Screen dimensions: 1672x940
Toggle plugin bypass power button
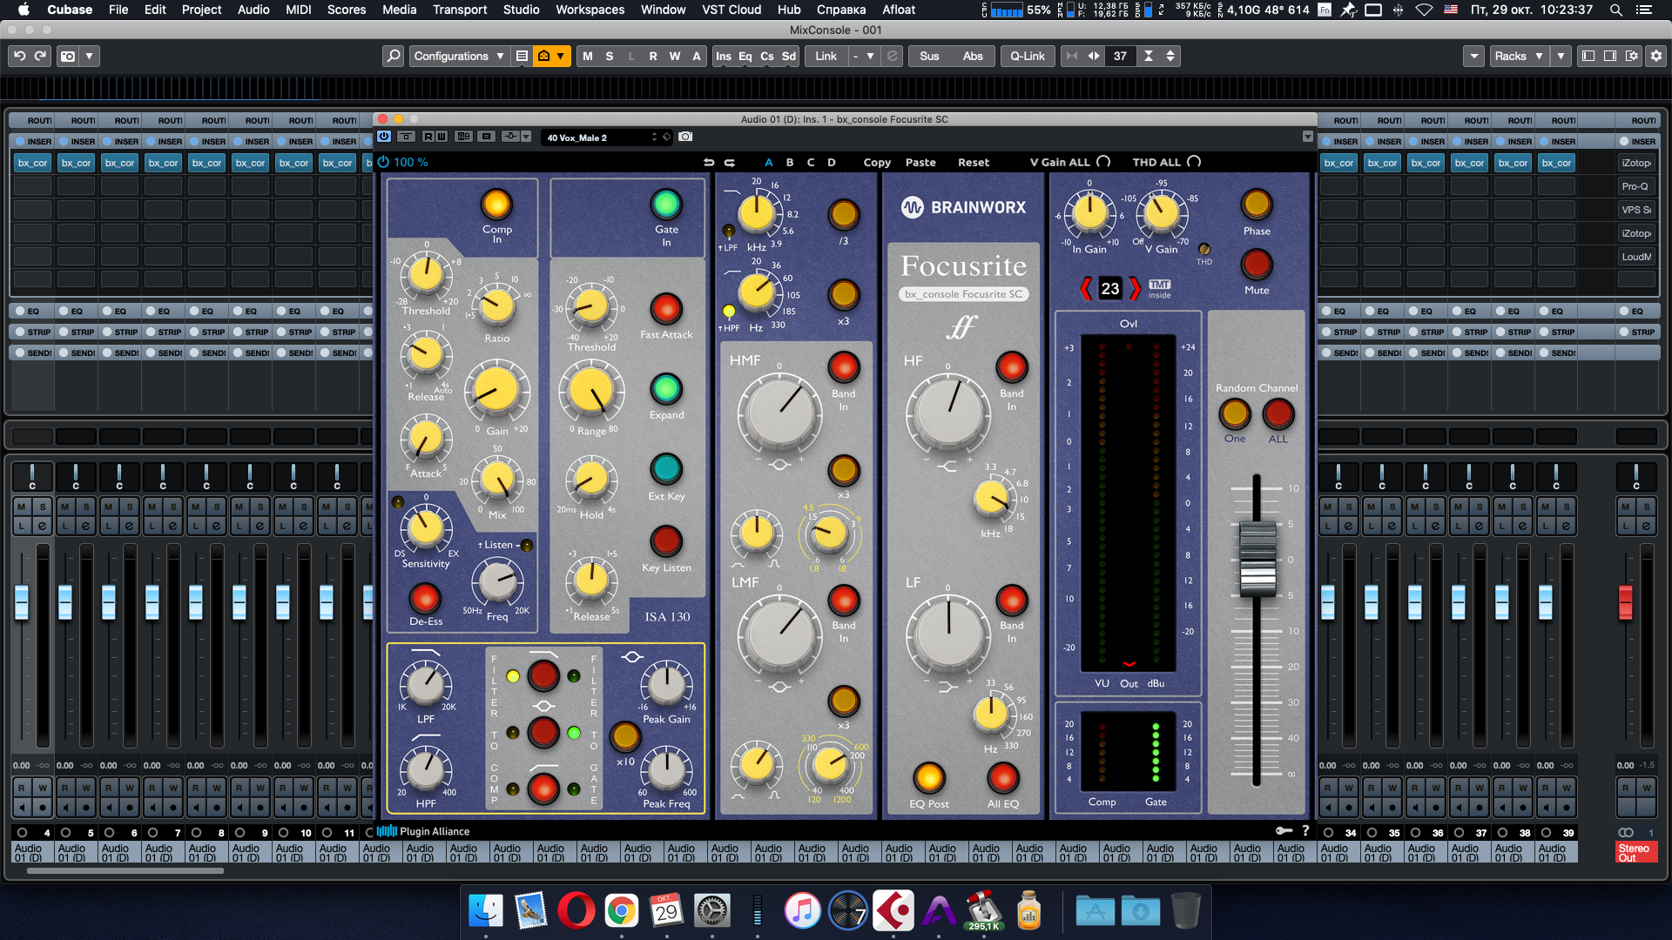(383, 137)
